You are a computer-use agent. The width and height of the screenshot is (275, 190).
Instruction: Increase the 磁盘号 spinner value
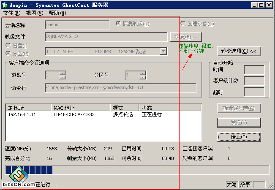point(62,73)
